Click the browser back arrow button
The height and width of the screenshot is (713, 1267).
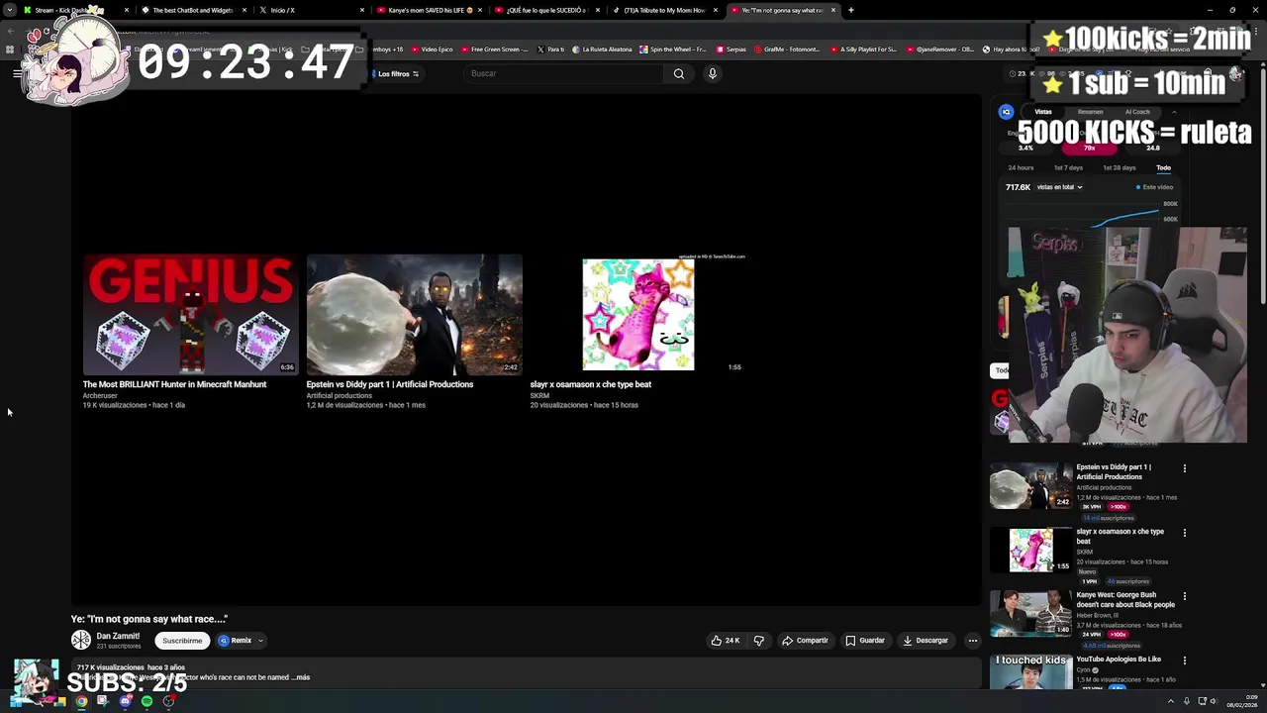tap(10, 31)
